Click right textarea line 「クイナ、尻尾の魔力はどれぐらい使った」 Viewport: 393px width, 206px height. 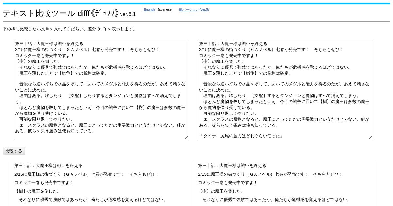click(241, 136)
